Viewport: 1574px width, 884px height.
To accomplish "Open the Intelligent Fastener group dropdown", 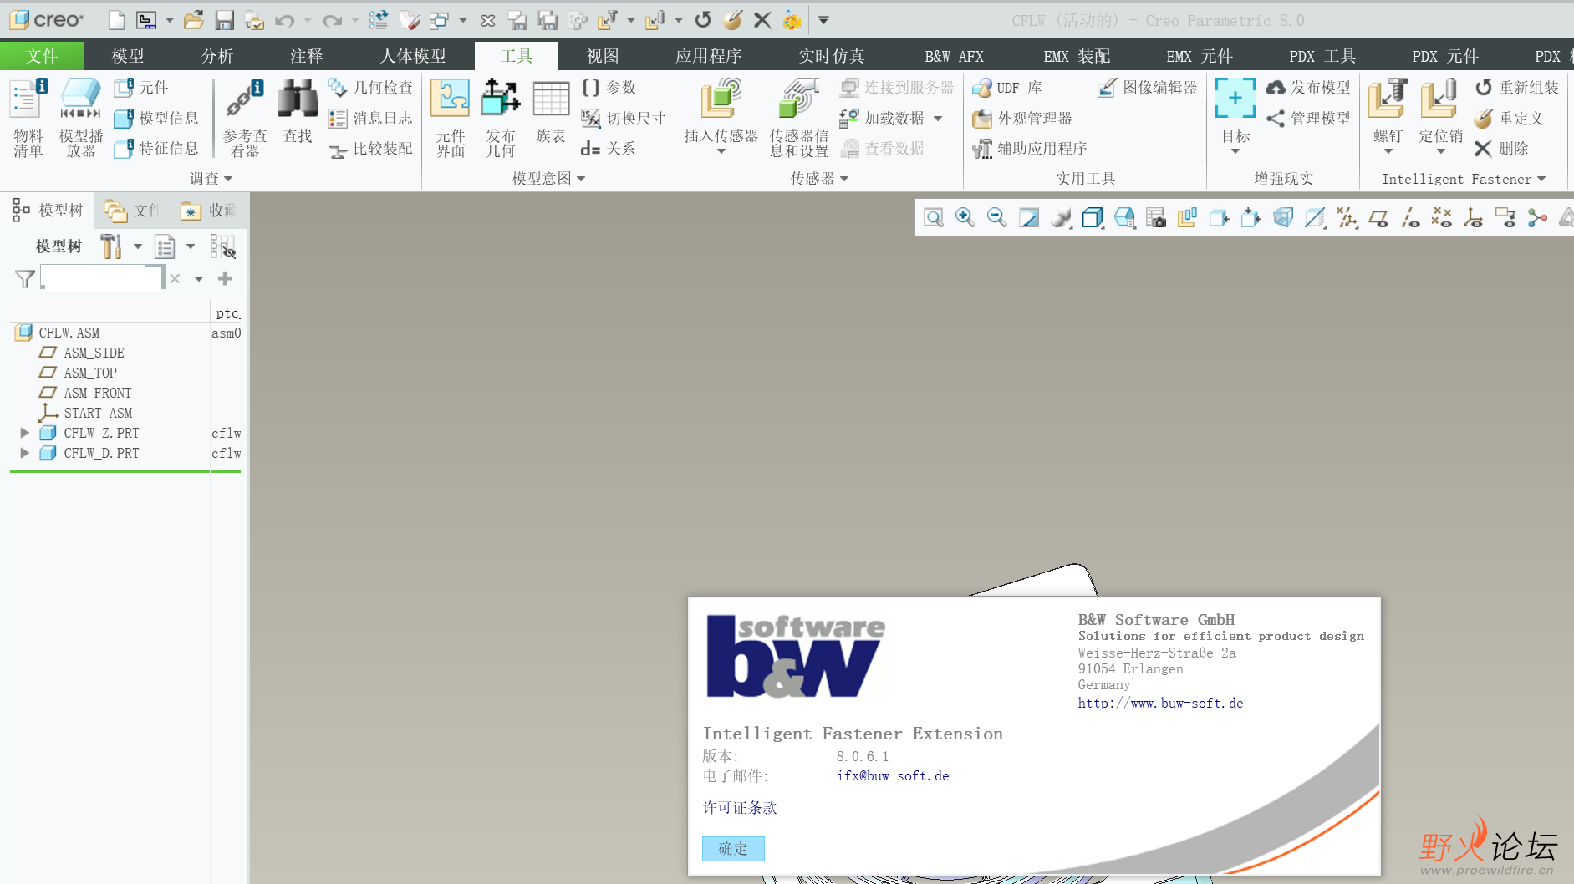I will point(1464,179).
